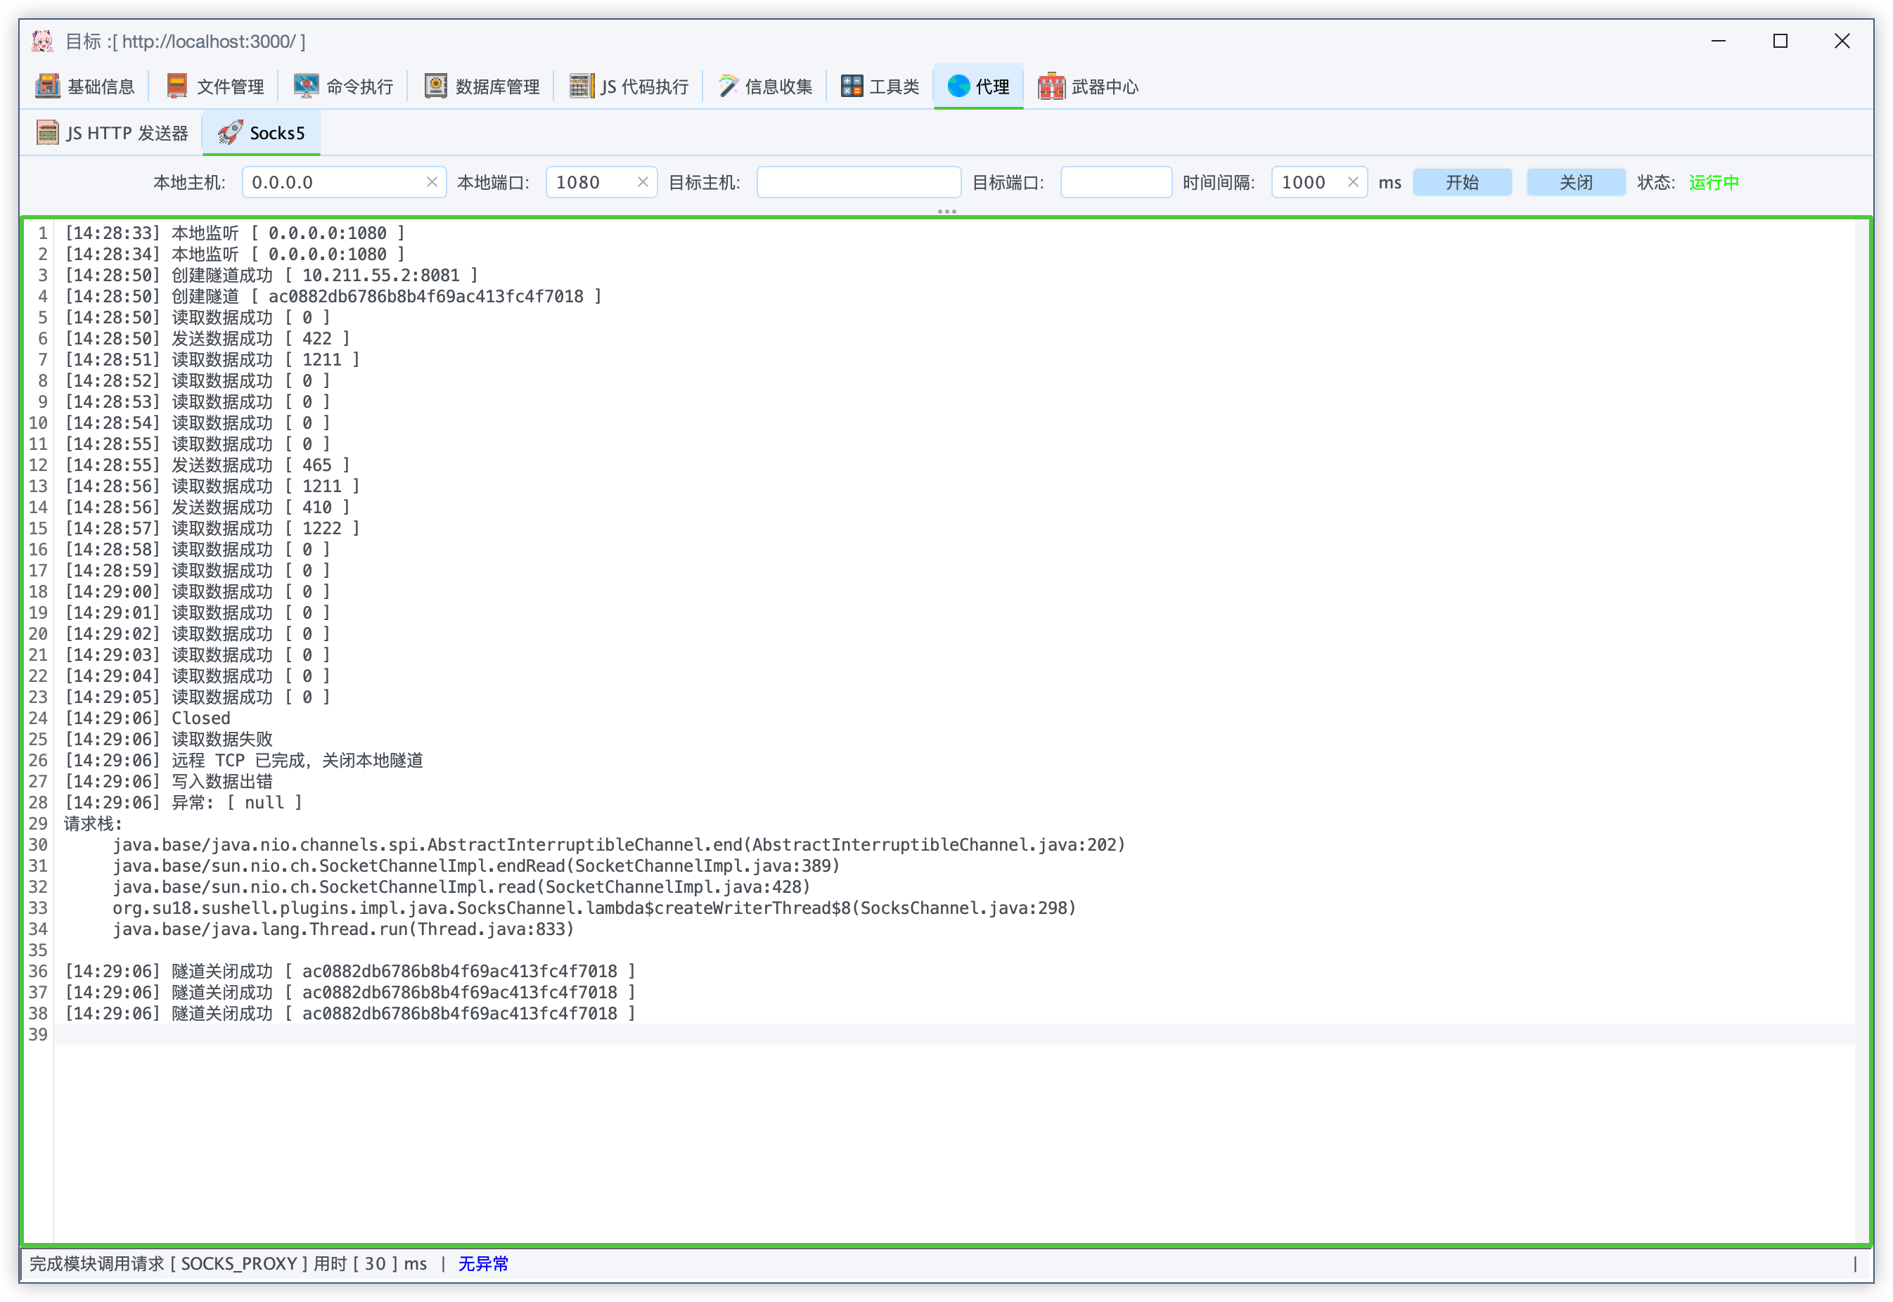Click the 目标主机 input field
The image size is (1893, 1302).
click(859, 182)
